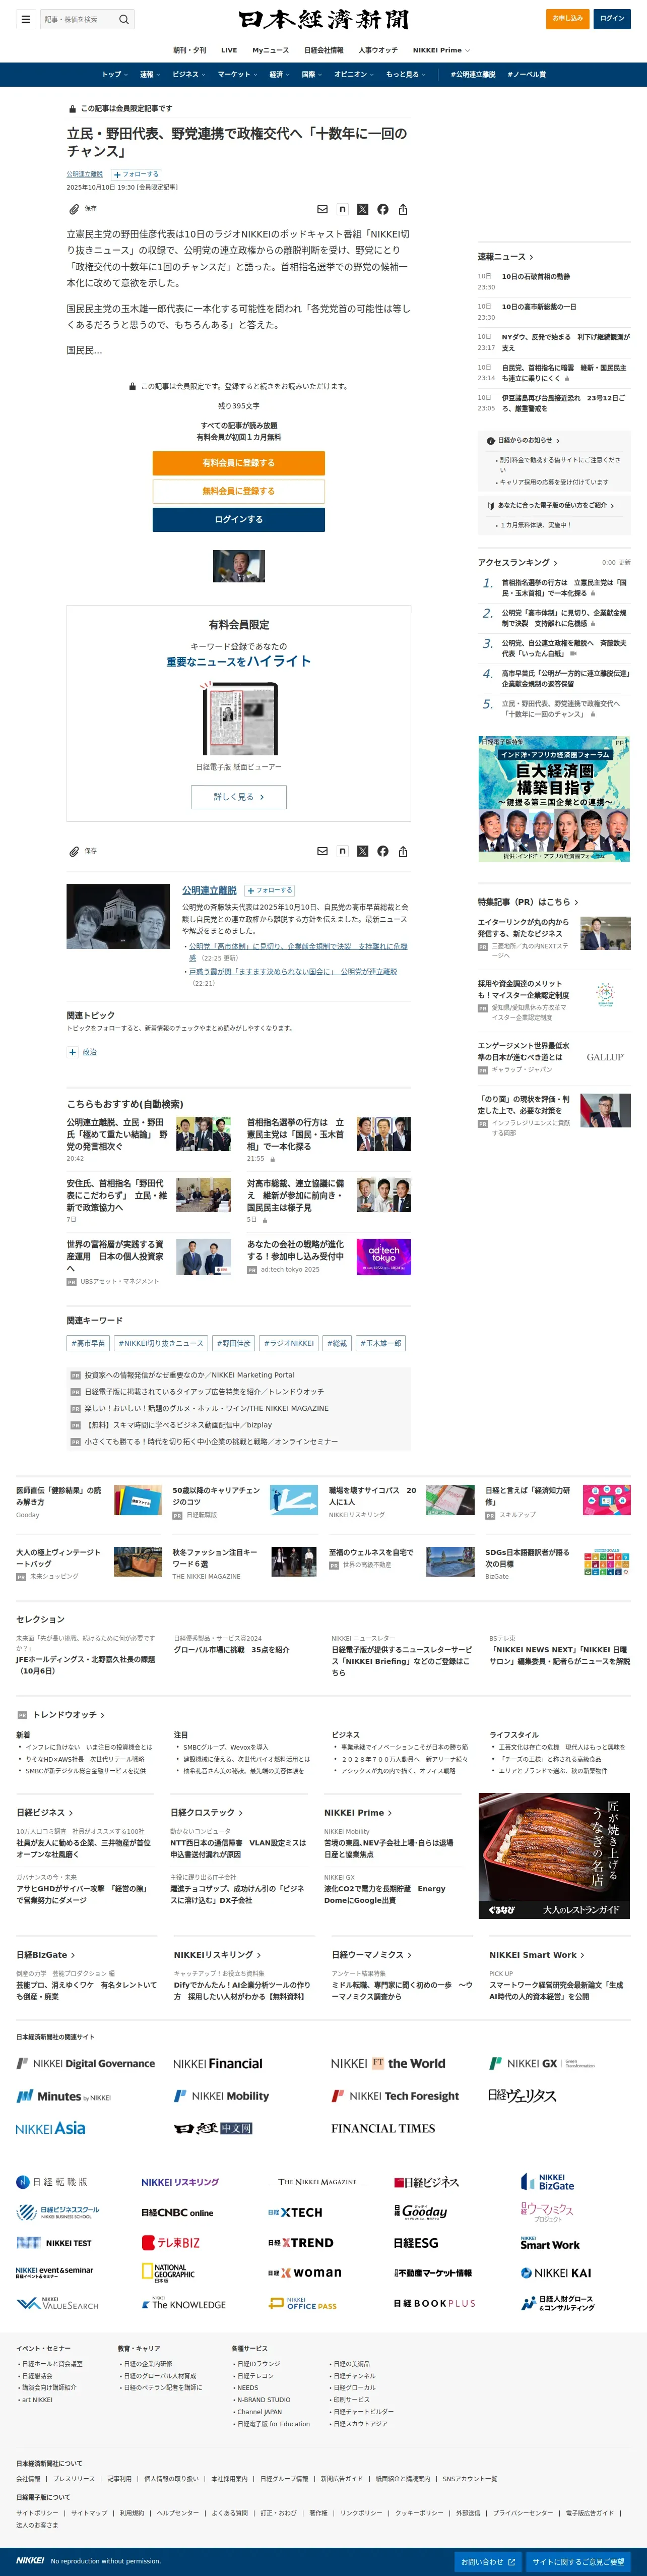Click the orange お申し込み button
647x2576 pixels.
point(568,18)
